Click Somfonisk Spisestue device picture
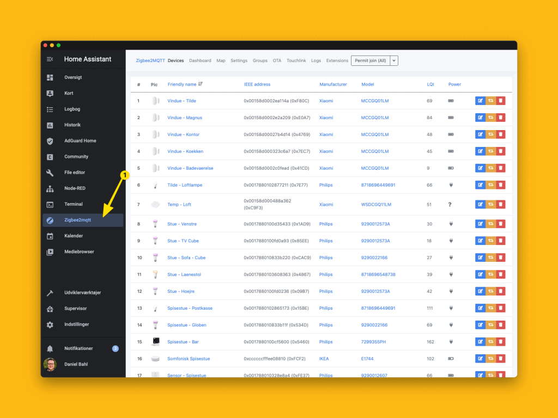This screenshot has height=418, width=558. coord(155,359)
